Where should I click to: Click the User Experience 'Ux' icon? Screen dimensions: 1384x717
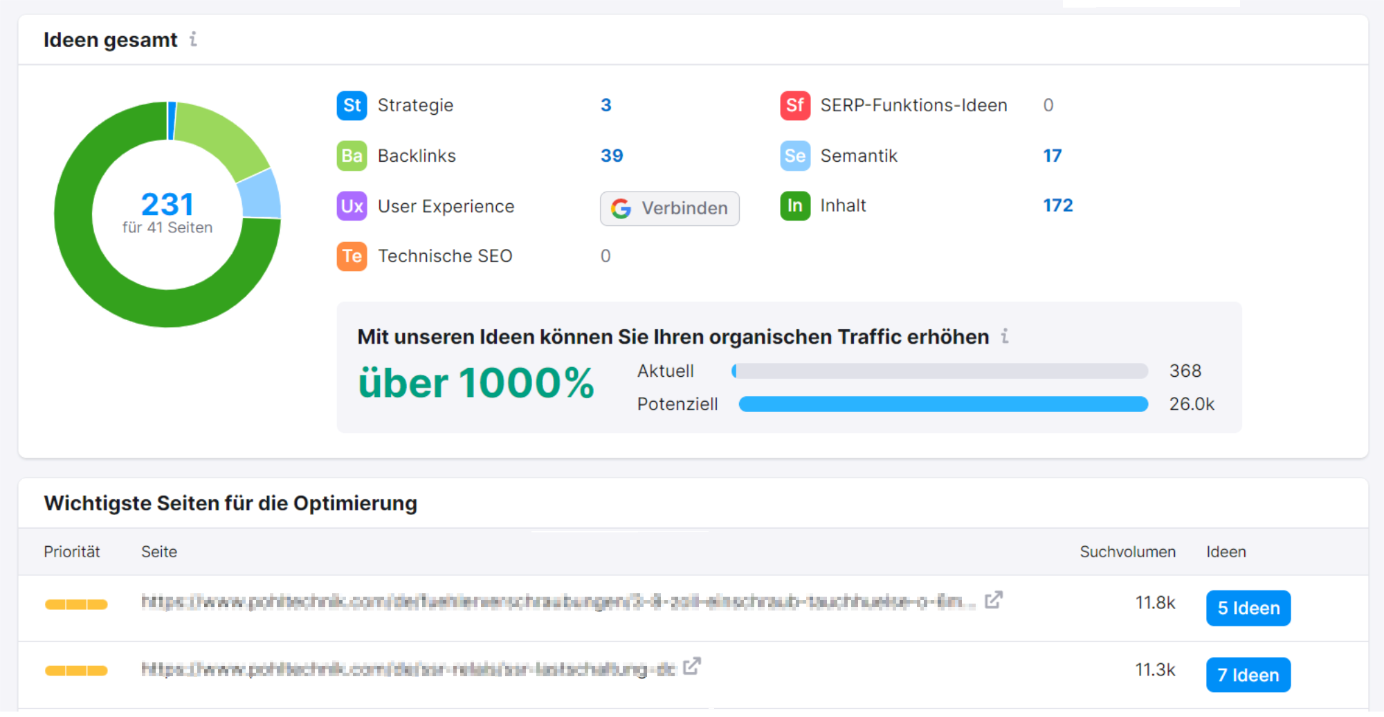[352, 206]
